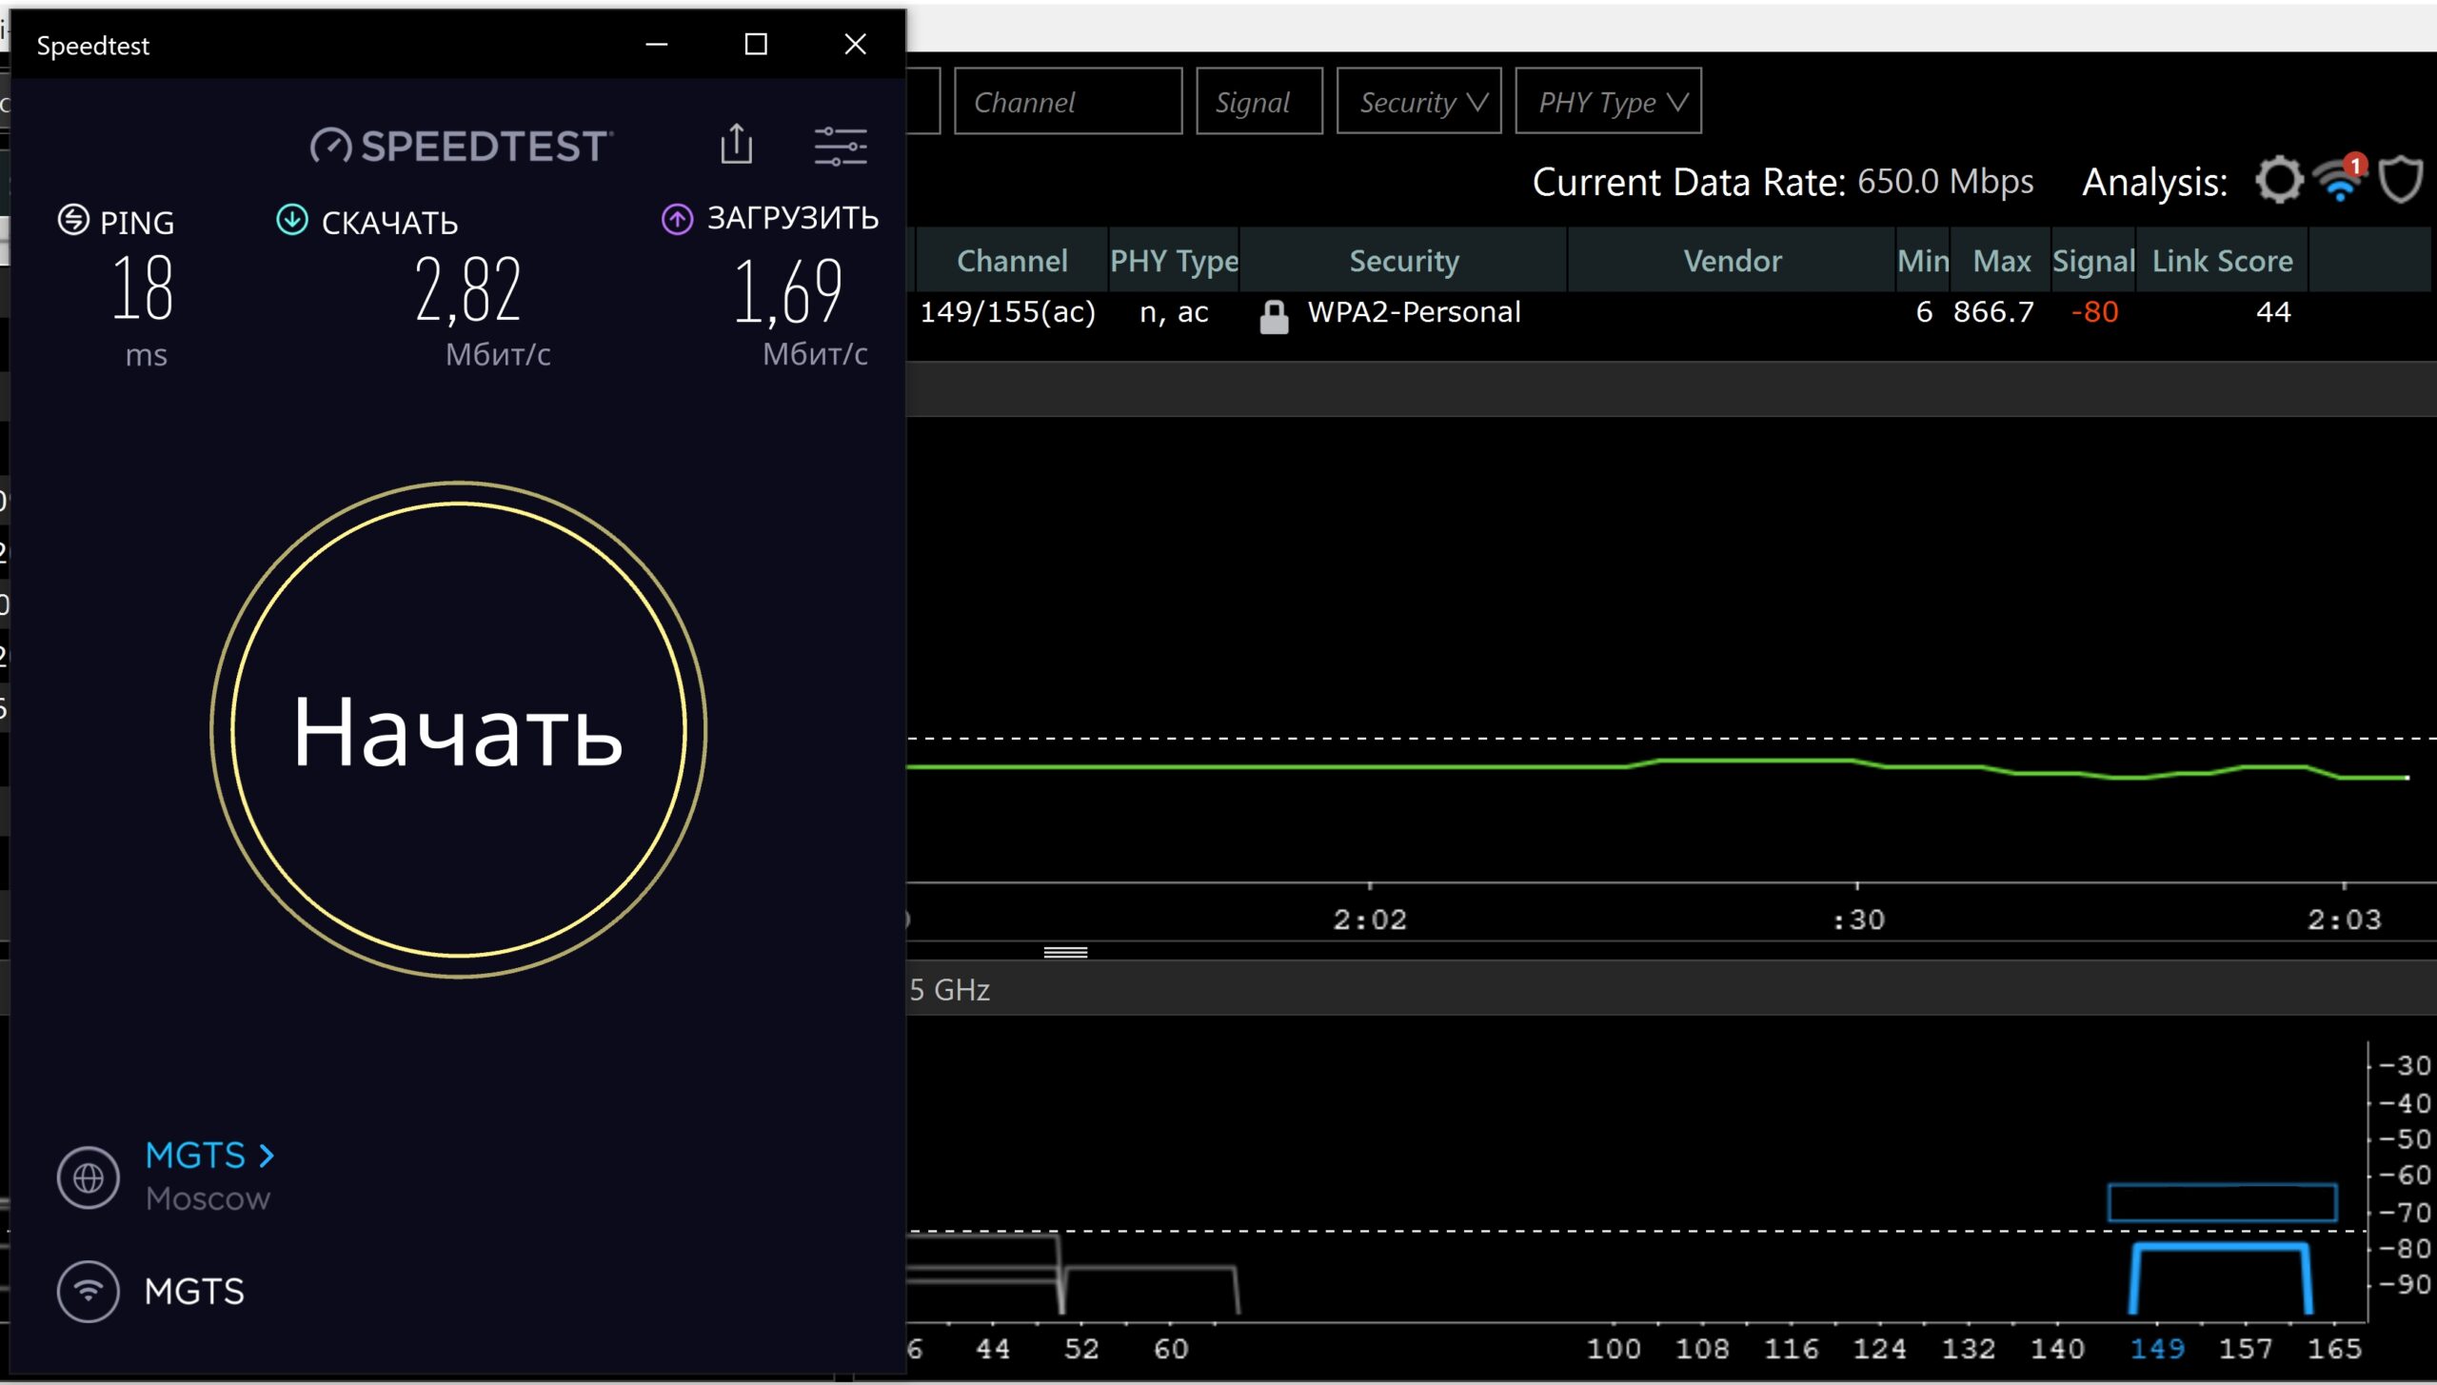Sort by Channel column header
Image resolution: width=2437 pixels, height=1385 pixels.
1012,260
